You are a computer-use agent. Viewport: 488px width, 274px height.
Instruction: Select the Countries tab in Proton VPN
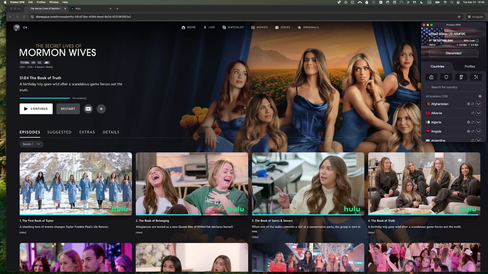[437, 67]
